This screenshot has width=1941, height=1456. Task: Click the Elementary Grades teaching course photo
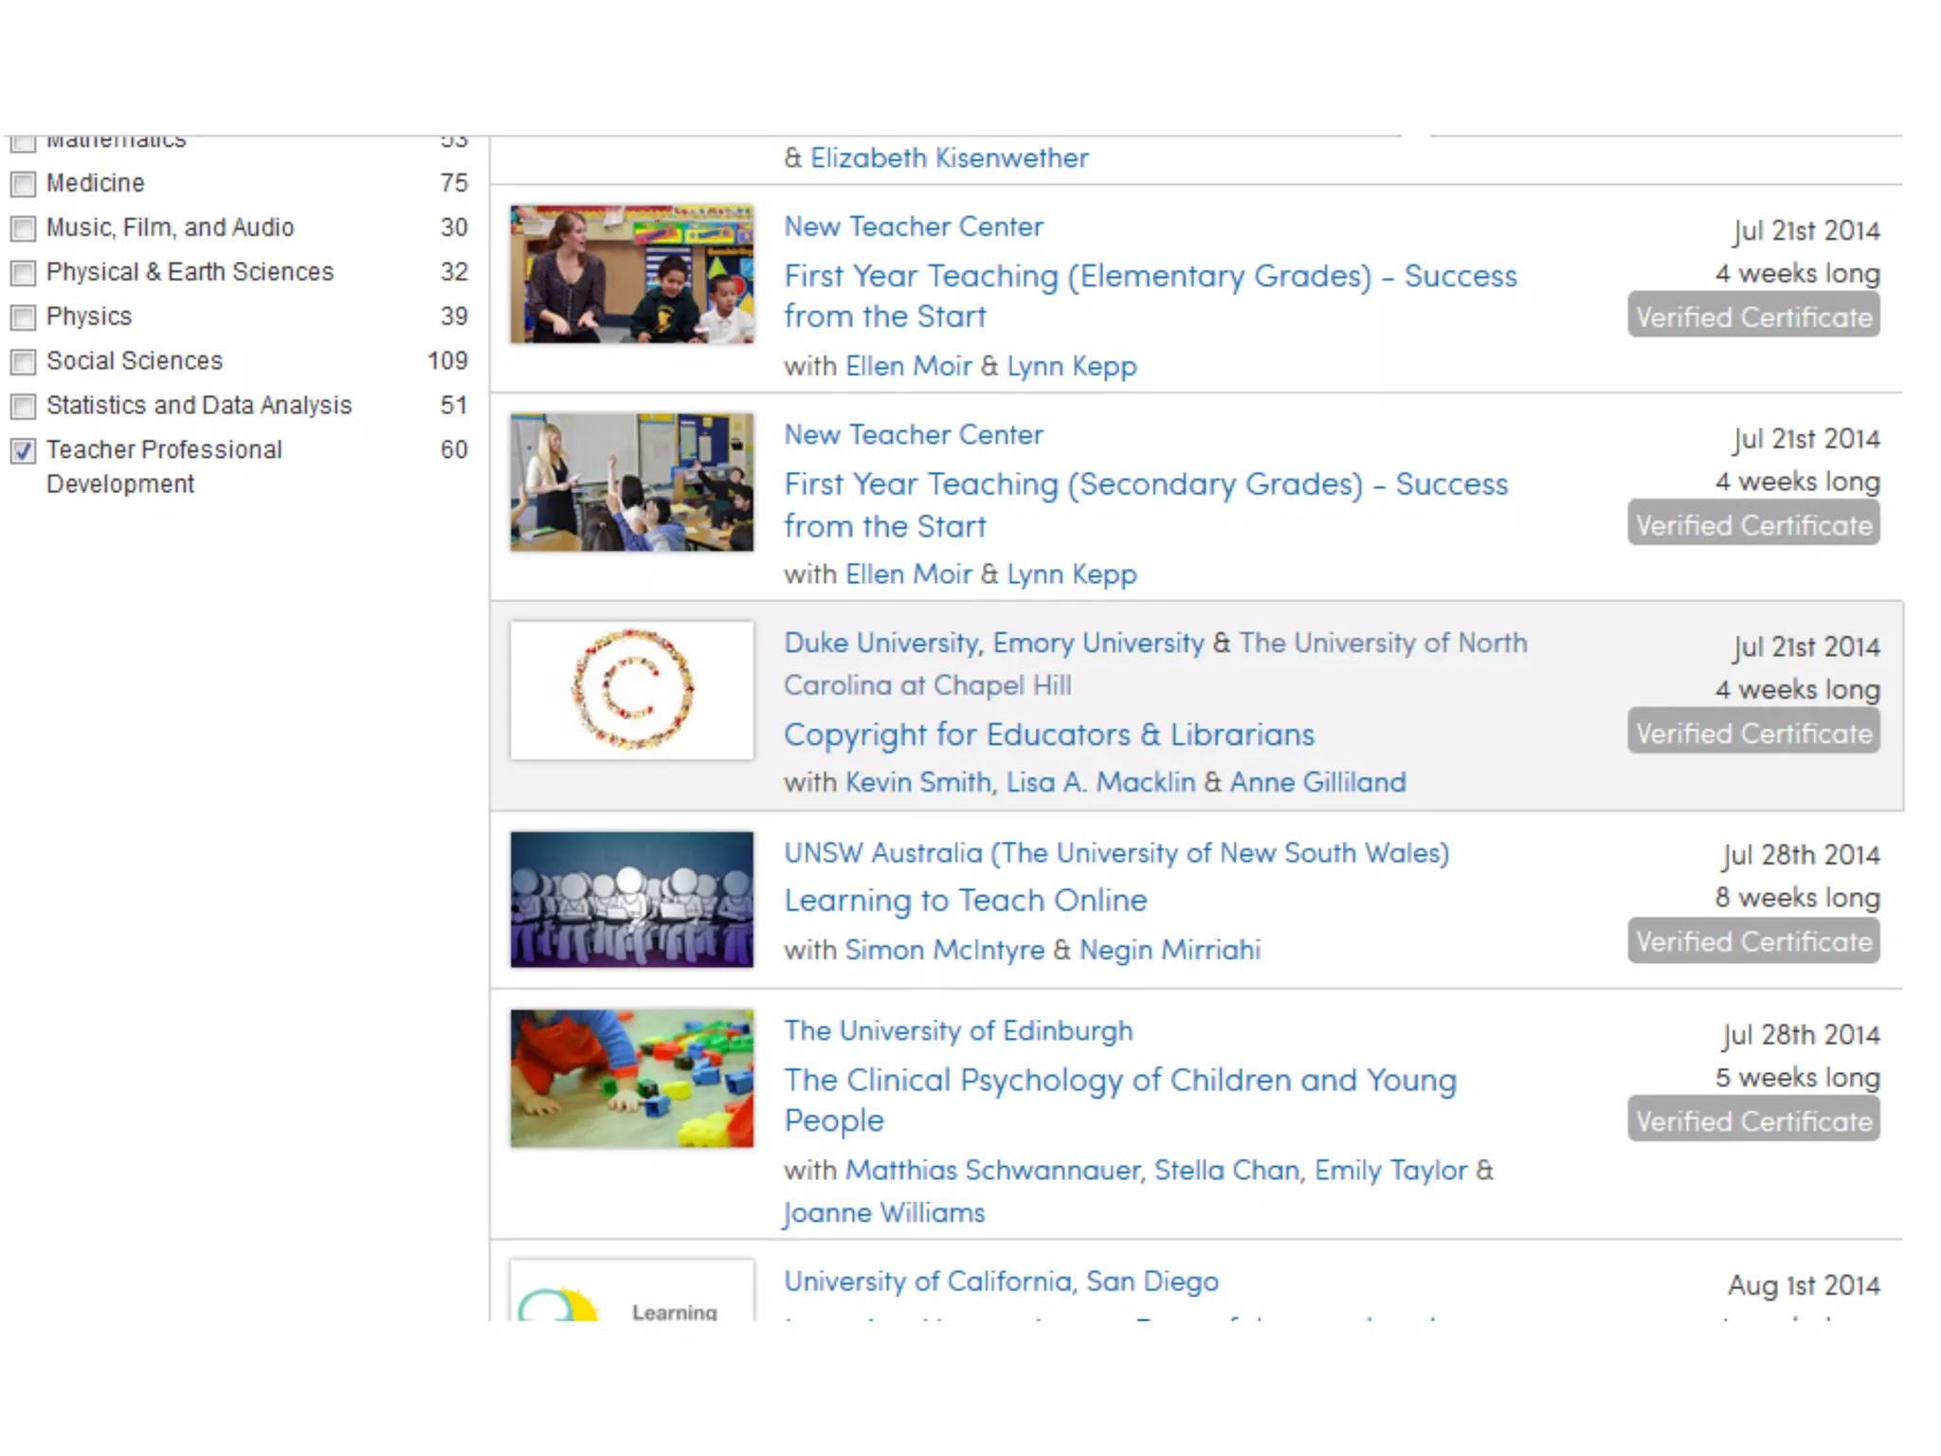point(631,274)
